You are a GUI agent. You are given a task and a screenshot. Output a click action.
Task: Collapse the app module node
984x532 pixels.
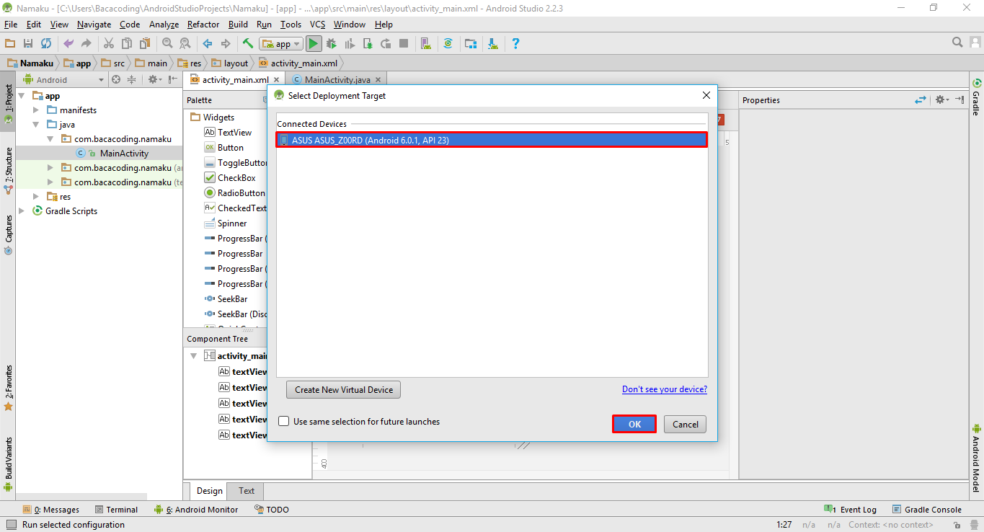22,96
